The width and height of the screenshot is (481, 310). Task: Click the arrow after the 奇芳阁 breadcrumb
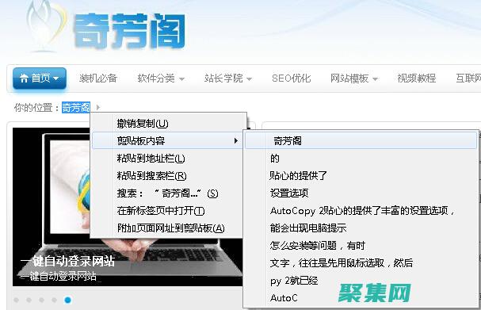[97, 107]
